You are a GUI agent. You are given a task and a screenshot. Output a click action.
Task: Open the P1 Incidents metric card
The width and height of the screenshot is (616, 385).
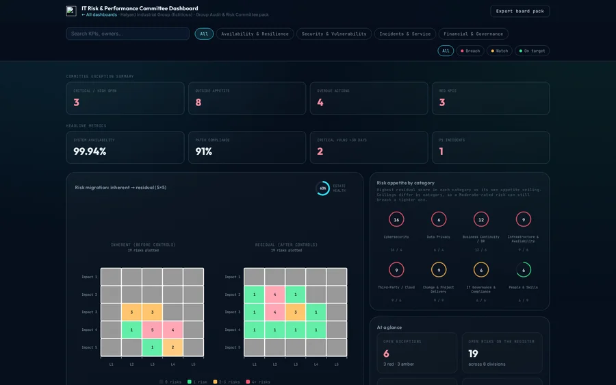(x=491, y=147)
